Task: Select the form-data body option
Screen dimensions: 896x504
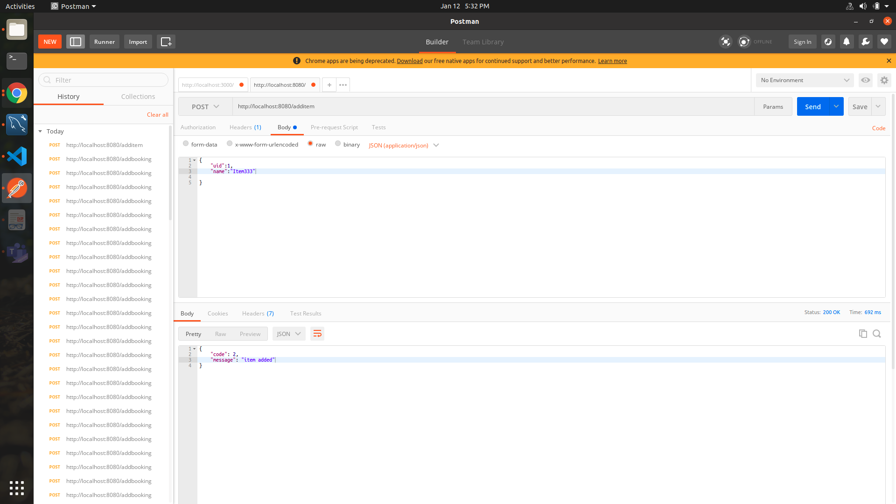Action: point(186,144)
